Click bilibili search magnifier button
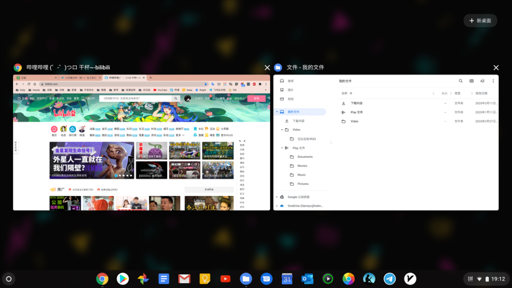Screen dimensions: 512x288 coord(176,98)
